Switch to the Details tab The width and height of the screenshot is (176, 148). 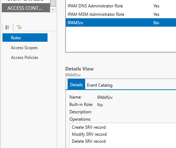76,84
